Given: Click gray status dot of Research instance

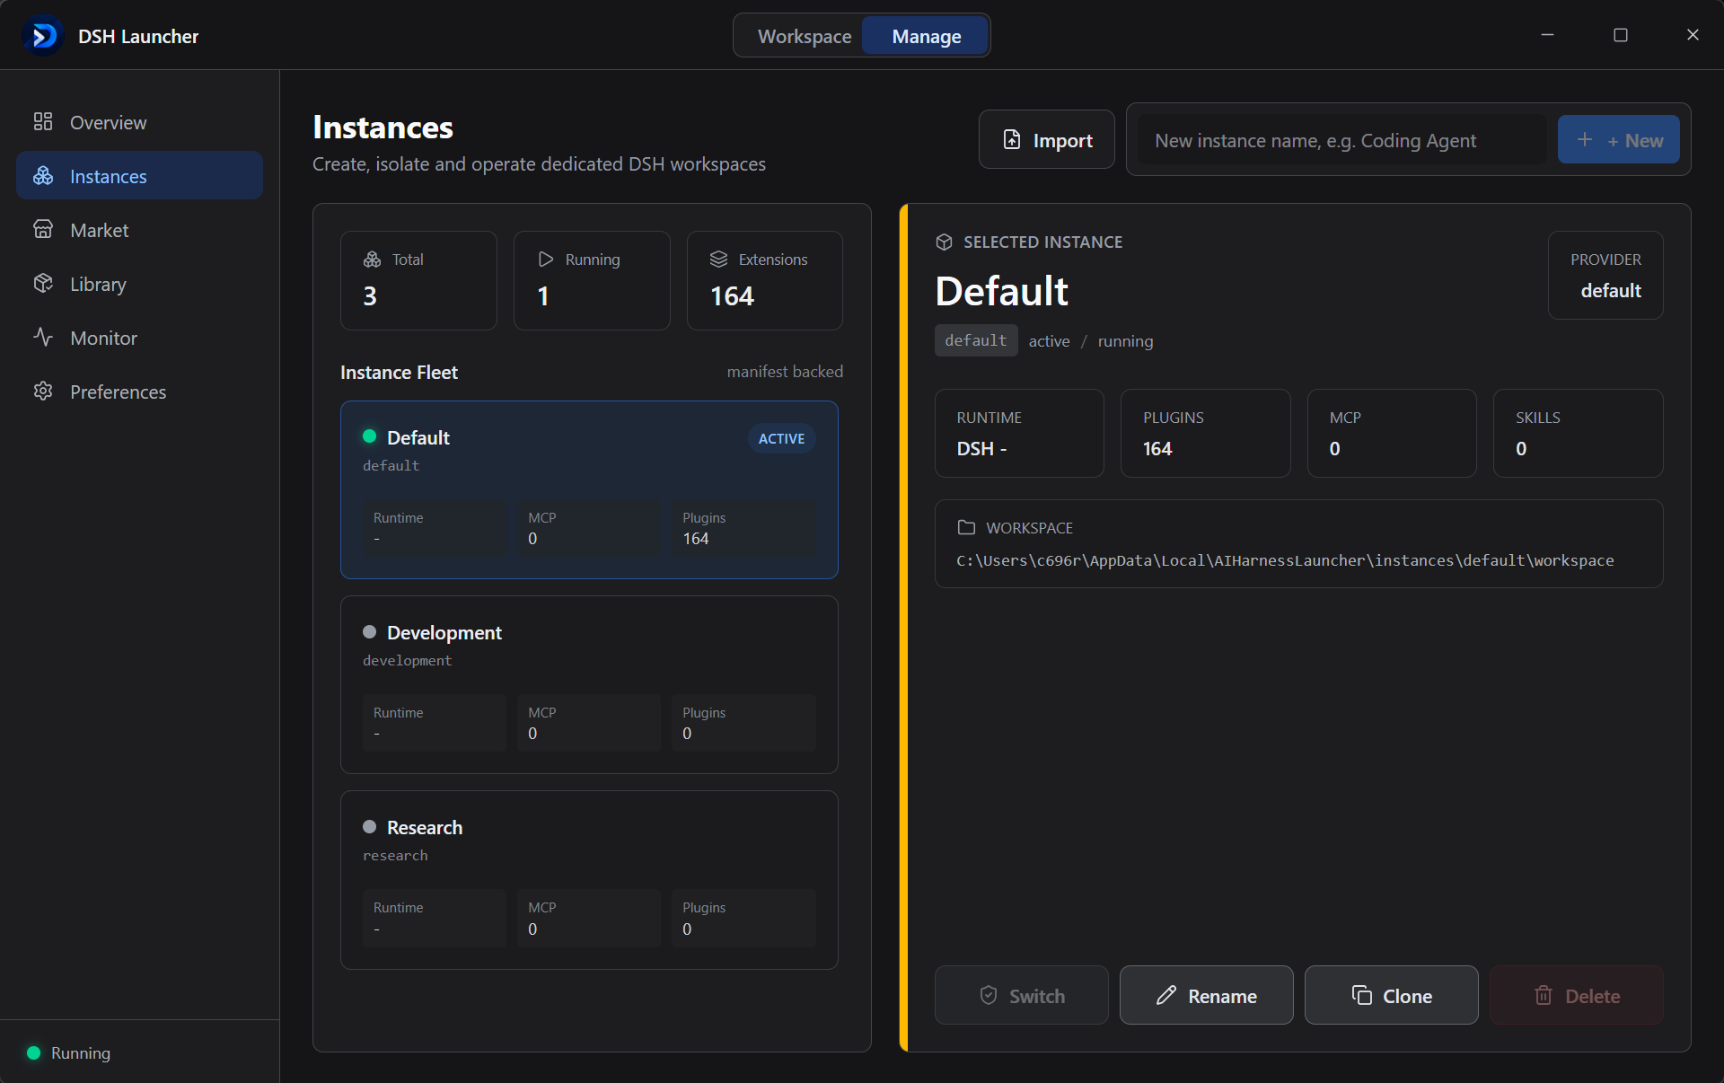Looking at the screenshot, I should pyautogui.click(x=369, y=826).
